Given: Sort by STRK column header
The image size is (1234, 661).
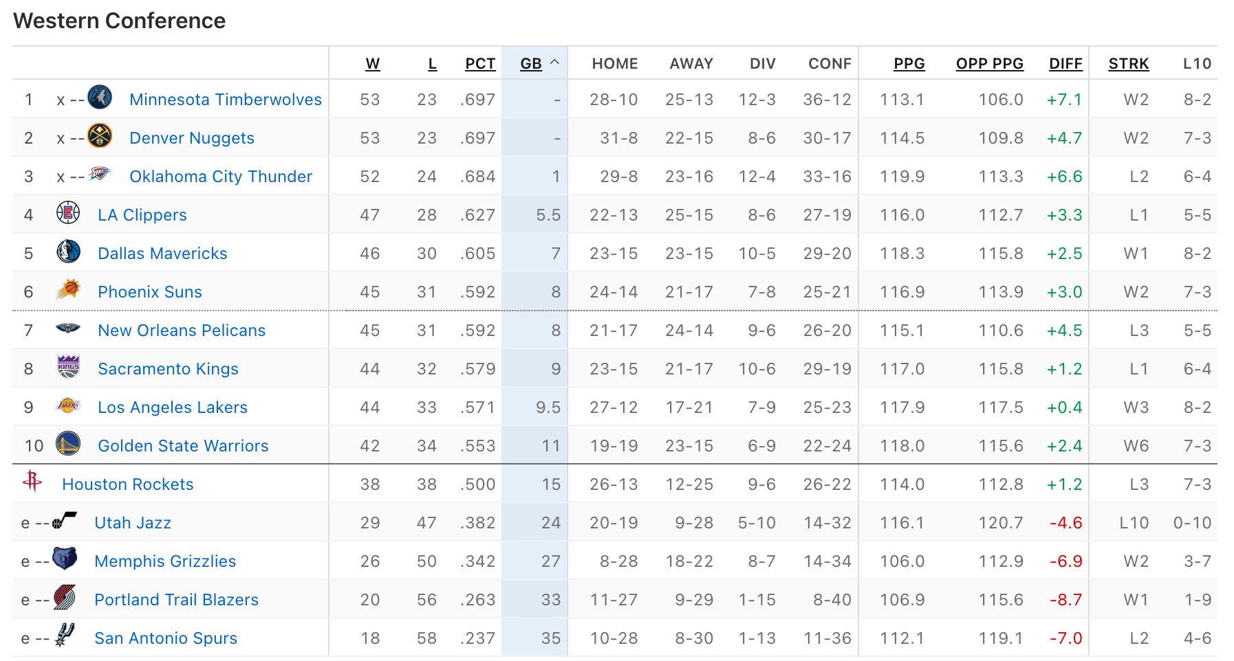Looking at the screenshot, I should tap(1128, 64).
